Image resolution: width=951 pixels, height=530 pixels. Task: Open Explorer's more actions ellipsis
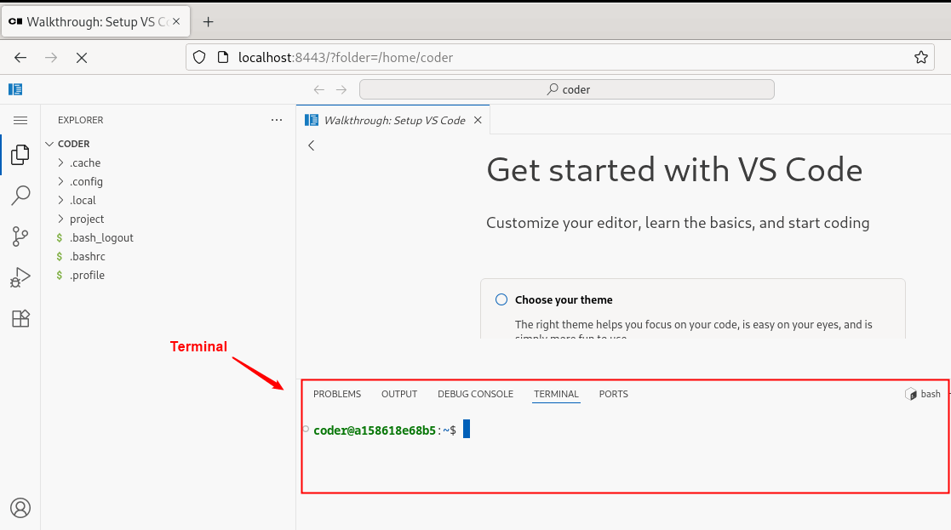(x=277, y=120)
